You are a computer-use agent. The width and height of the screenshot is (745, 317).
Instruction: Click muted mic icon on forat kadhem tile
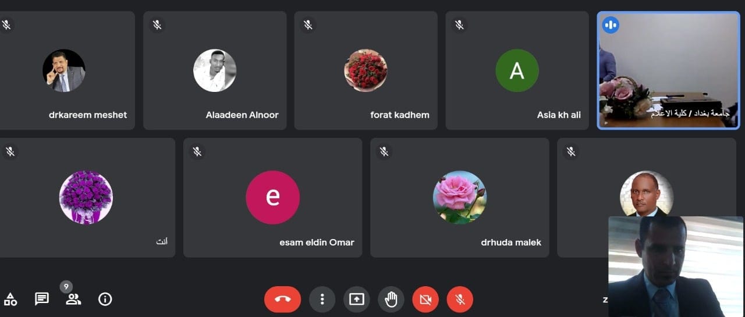(x=308, y=25)
